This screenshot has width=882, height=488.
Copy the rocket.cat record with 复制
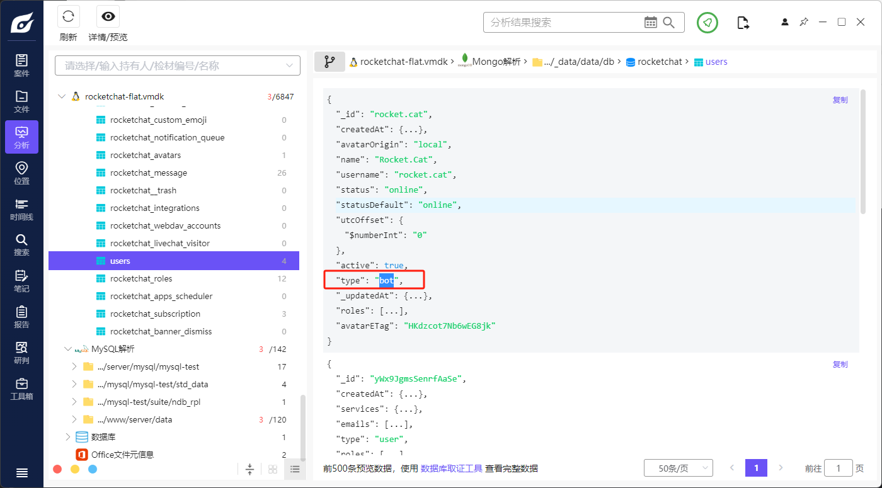point(840,99)
